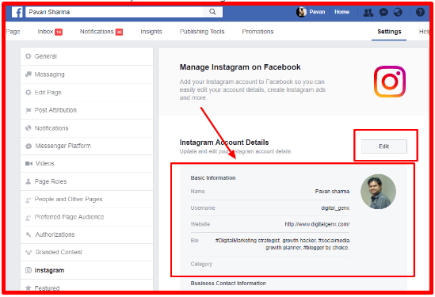
Task: Open Branded Content settings
Action: click(87, 252)
